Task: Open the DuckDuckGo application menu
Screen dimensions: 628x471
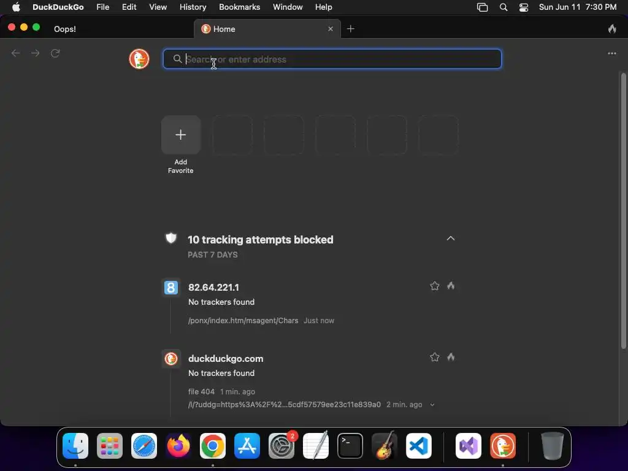Action: 58,7
